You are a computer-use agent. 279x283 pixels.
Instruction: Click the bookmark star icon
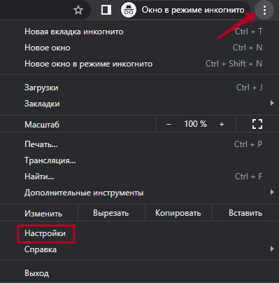tap(78, 10)
